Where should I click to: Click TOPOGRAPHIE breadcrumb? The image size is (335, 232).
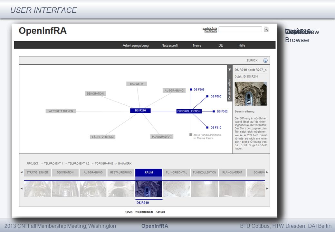tap(104, 163)
